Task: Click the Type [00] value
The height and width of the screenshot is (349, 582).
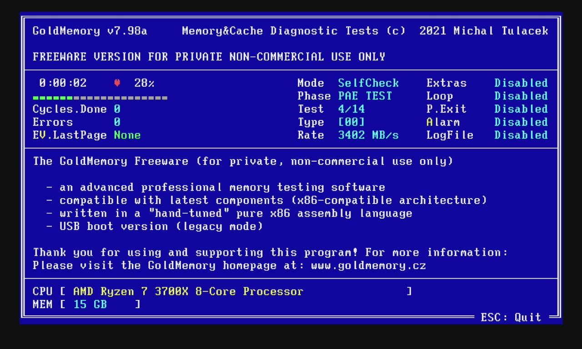Action: [351, 122]
